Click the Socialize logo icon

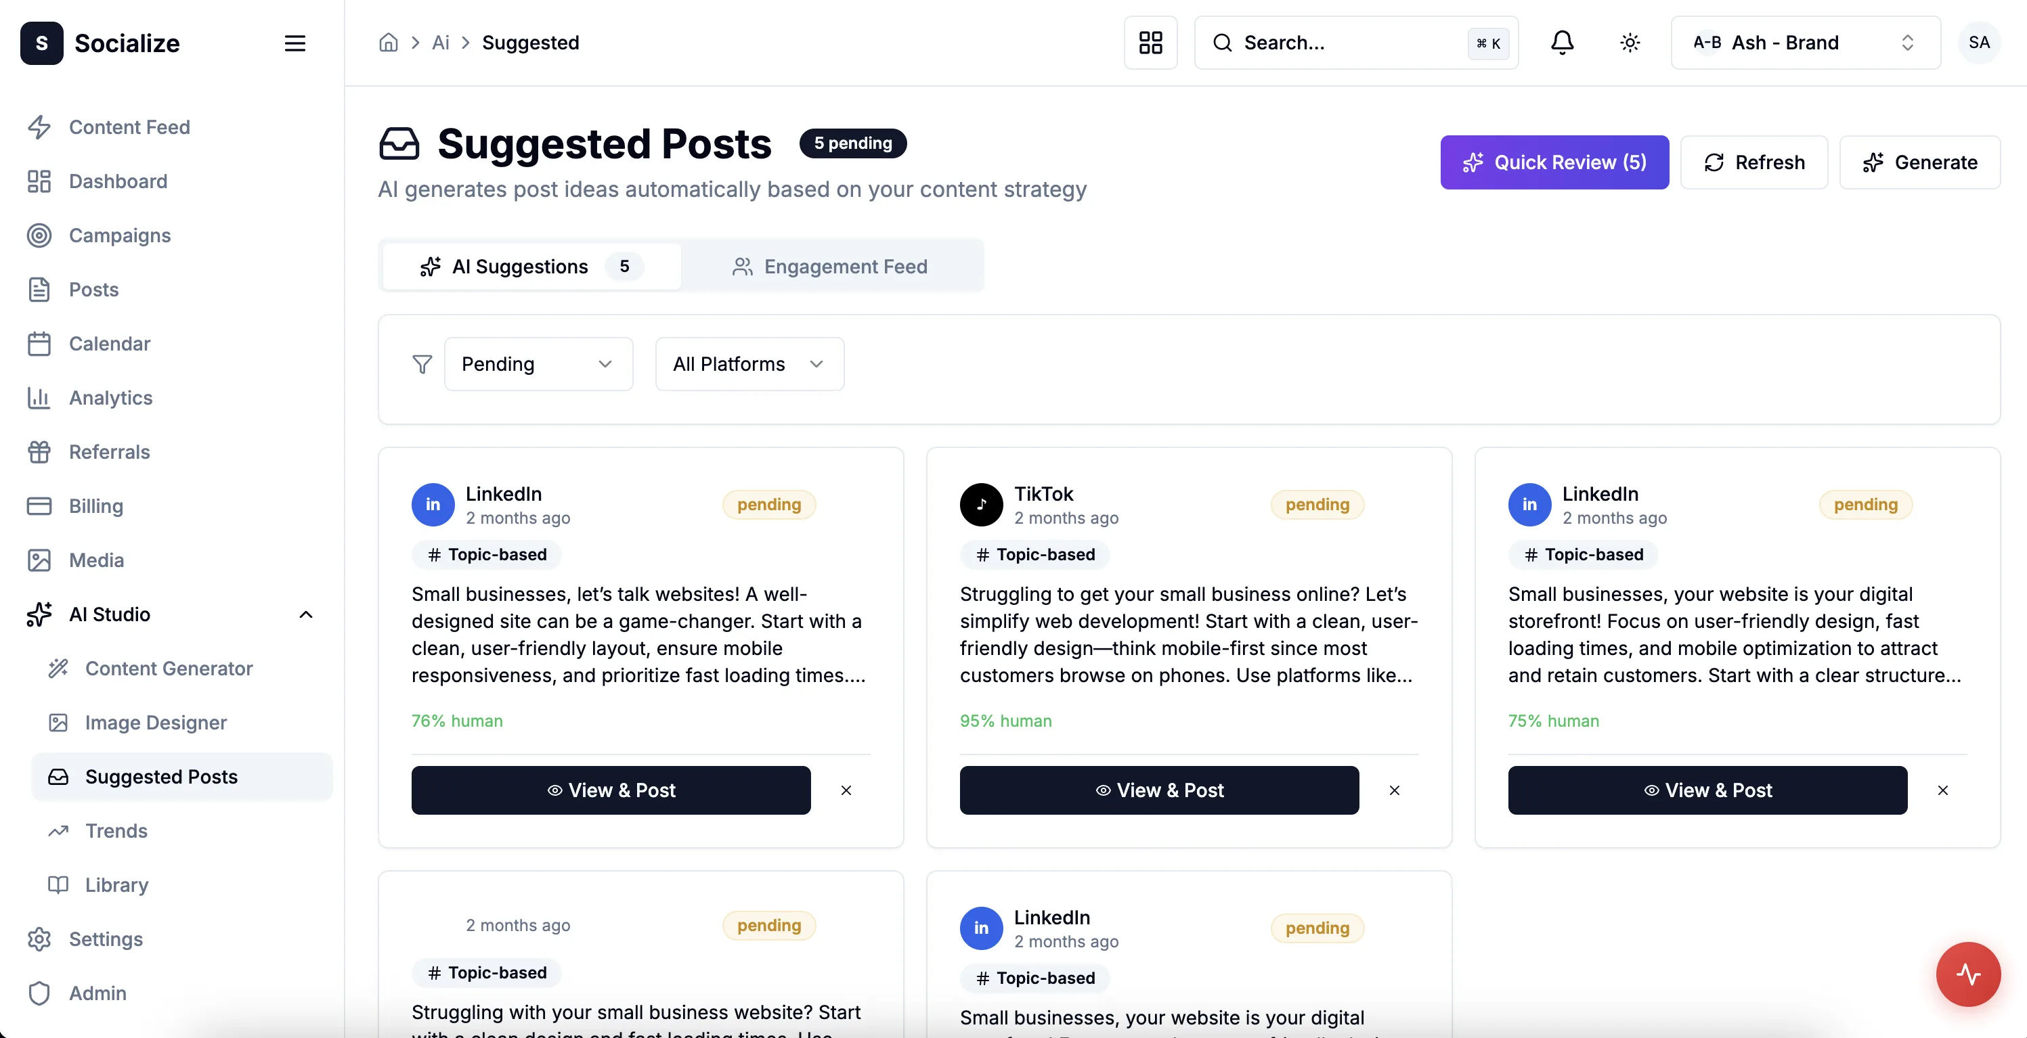(x=42, y=43)
